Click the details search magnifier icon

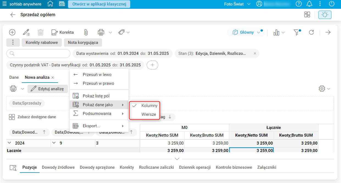coord(13,168)
